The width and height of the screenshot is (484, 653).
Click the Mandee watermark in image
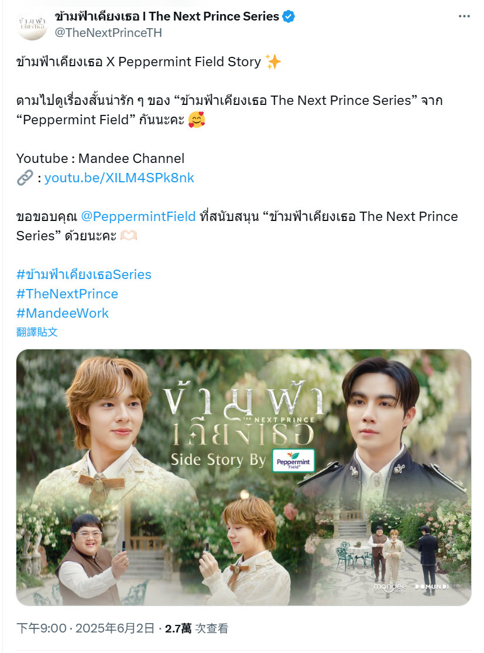click(390, 586)
